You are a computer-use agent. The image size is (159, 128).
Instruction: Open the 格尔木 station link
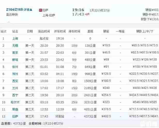pyautogui.click(x=15, y=102)
